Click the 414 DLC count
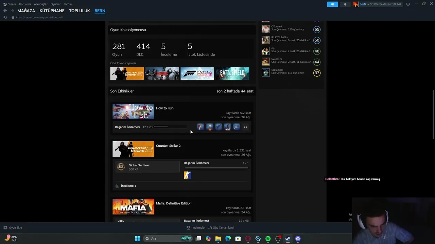Image resolution: width=435 pixels, height=244 pixels. 143,49
